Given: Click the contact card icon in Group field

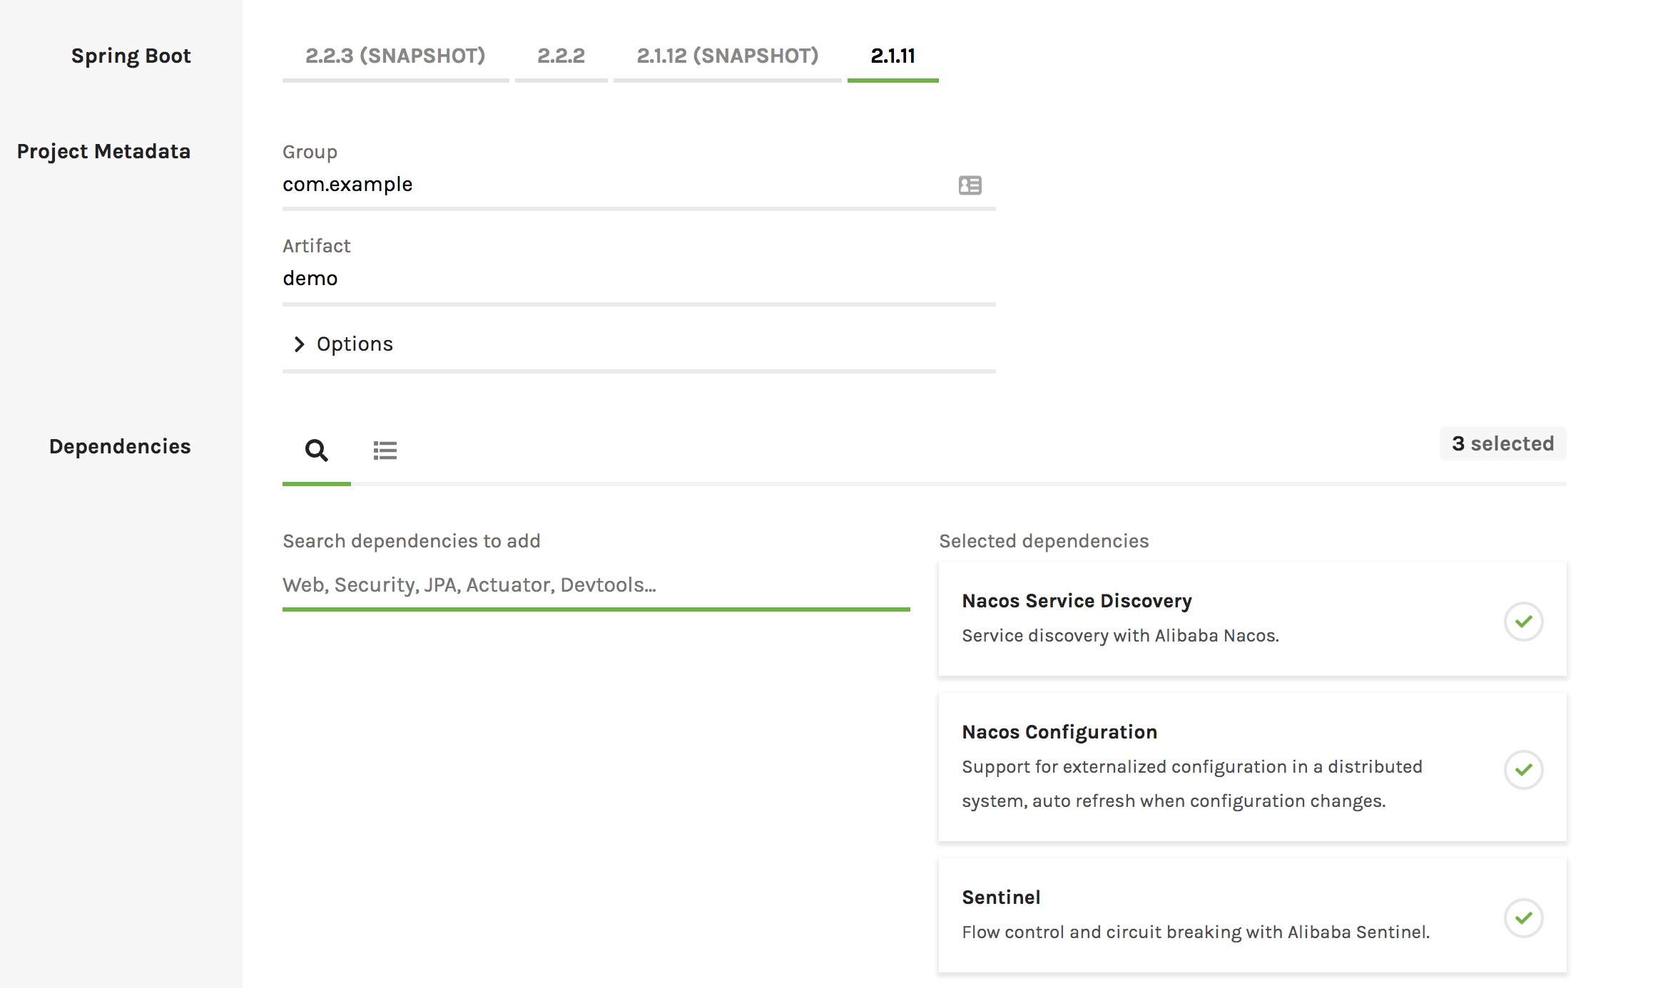Looking at the screenshot, I should tap(970, 185).
